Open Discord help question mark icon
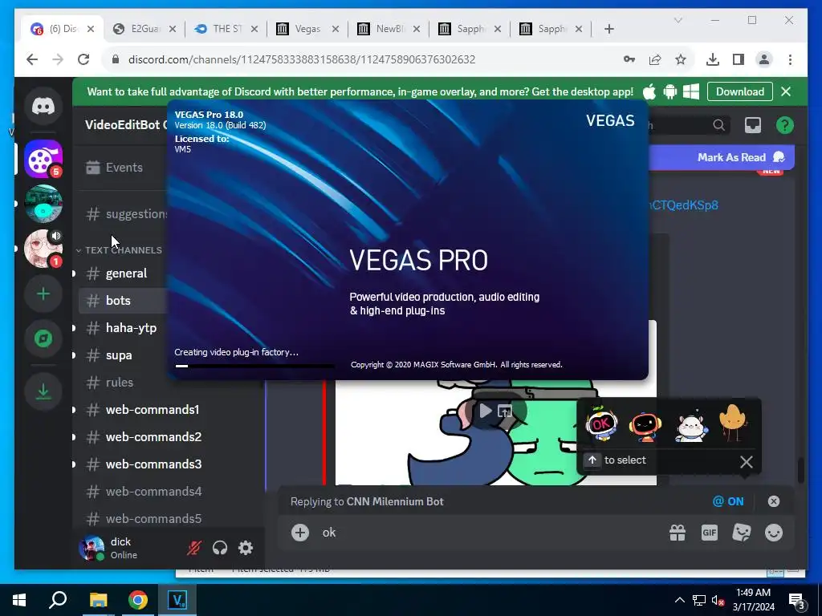 click(785, 125)
